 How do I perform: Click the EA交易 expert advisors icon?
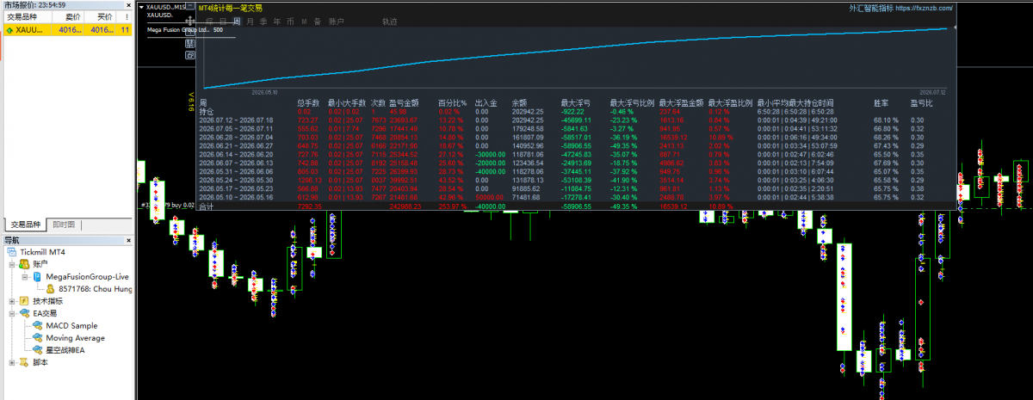24,314
